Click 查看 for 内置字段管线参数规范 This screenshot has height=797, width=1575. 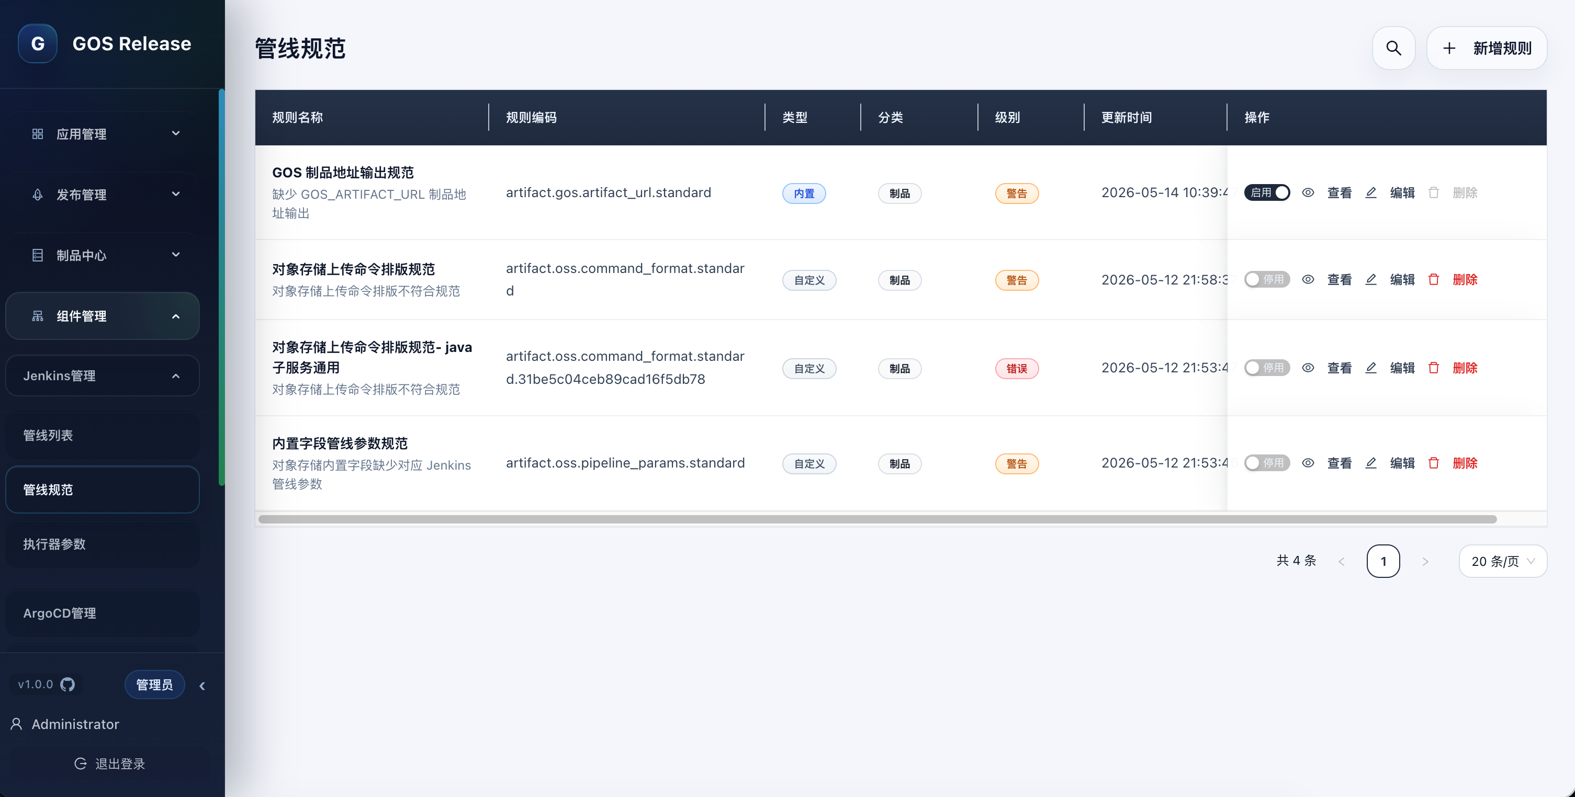tap(1340, 463)
